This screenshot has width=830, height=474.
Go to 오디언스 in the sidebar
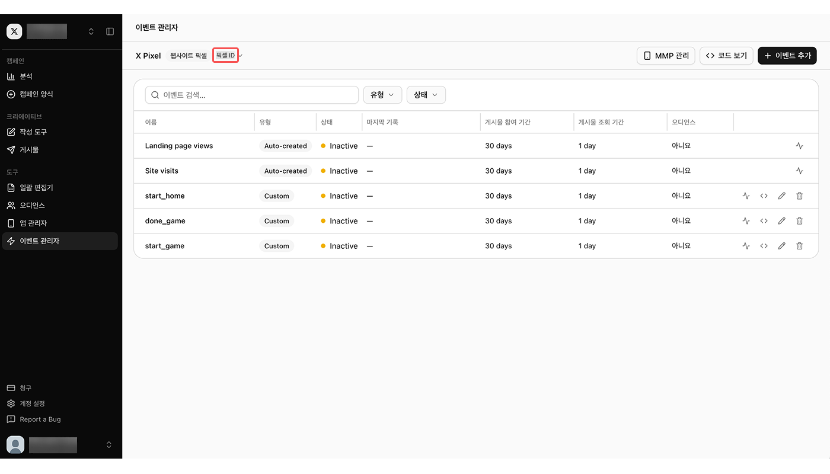point(60,206)
